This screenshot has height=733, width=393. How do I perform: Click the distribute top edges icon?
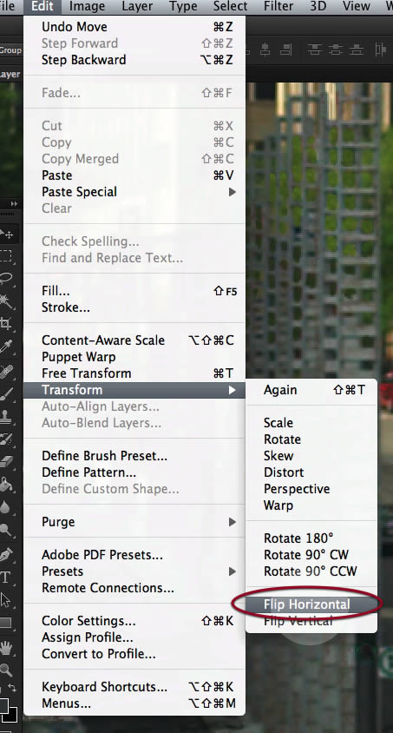pyautogui.click(x=314, y=50)
